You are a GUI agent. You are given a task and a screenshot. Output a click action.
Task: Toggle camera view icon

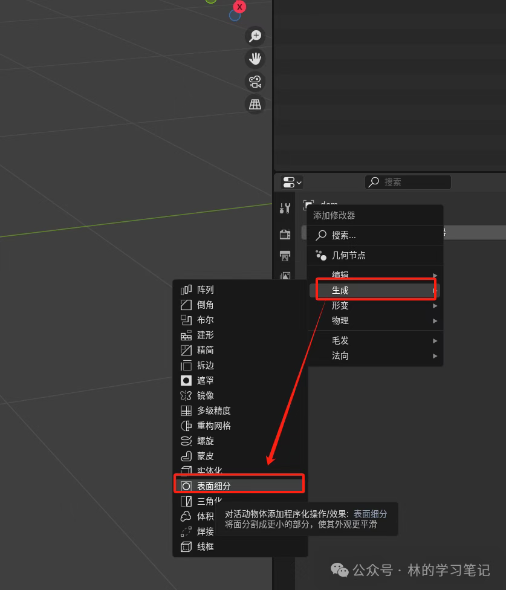click(255, 82)
